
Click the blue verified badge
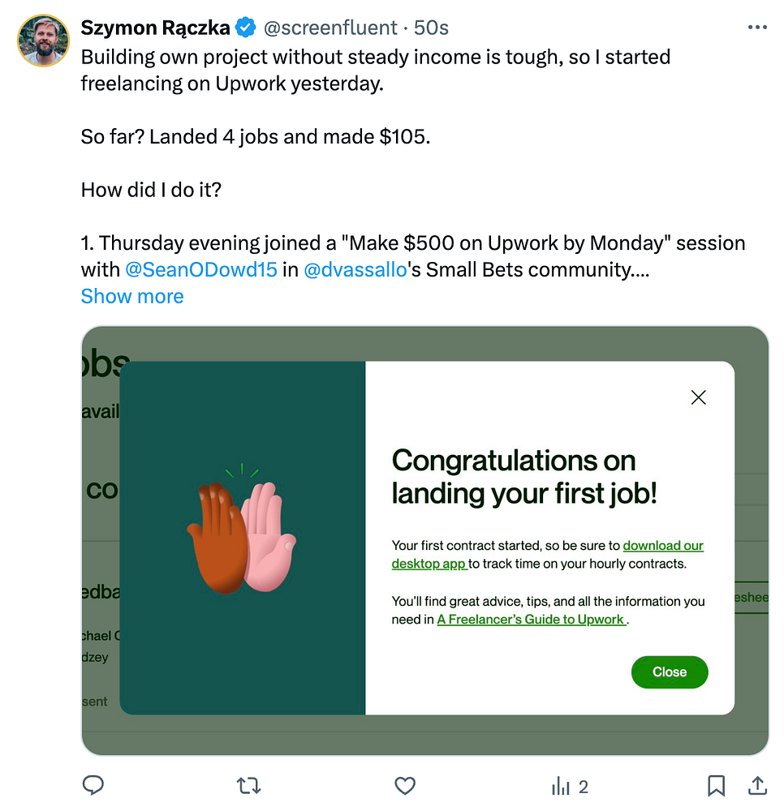tap(245, 28)
